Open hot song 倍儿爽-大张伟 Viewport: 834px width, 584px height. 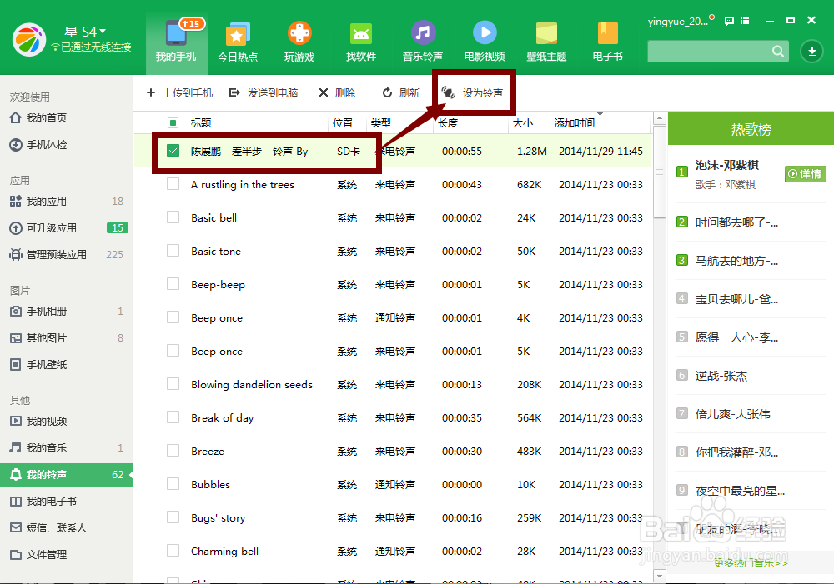(x=732, y=415)
